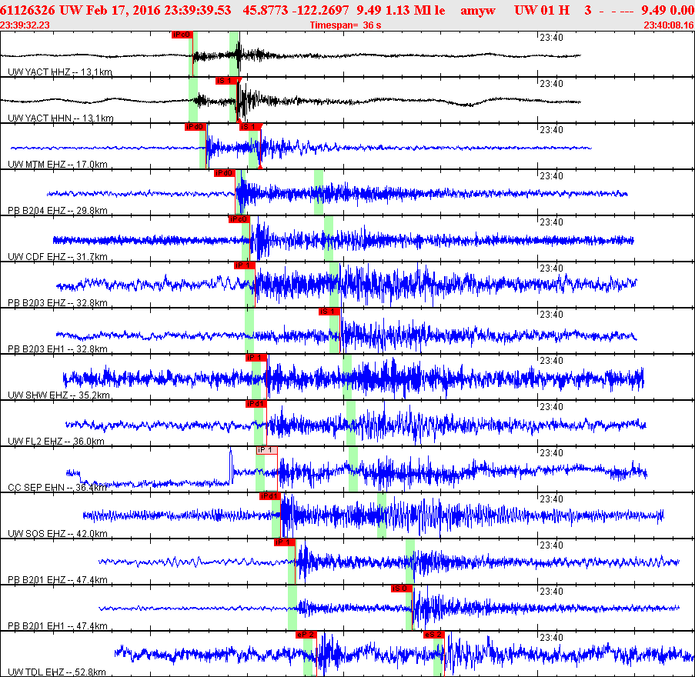Click the 'UW YACT HHN -- 13.1km' channel label

(60, 118)
